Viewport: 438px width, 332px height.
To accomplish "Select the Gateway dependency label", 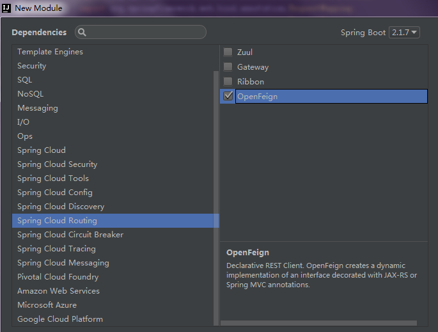I will [253, 67].
